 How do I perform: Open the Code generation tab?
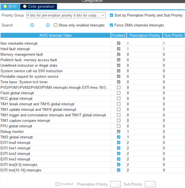39,7
